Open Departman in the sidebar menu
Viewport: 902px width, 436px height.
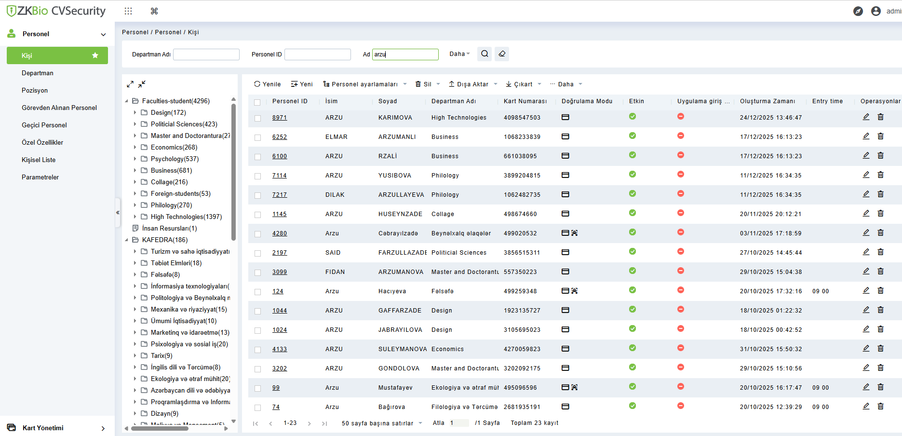coord(38,73)
